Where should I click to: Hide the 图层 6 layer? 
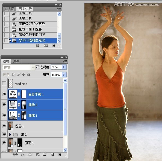tap(4, 126)
